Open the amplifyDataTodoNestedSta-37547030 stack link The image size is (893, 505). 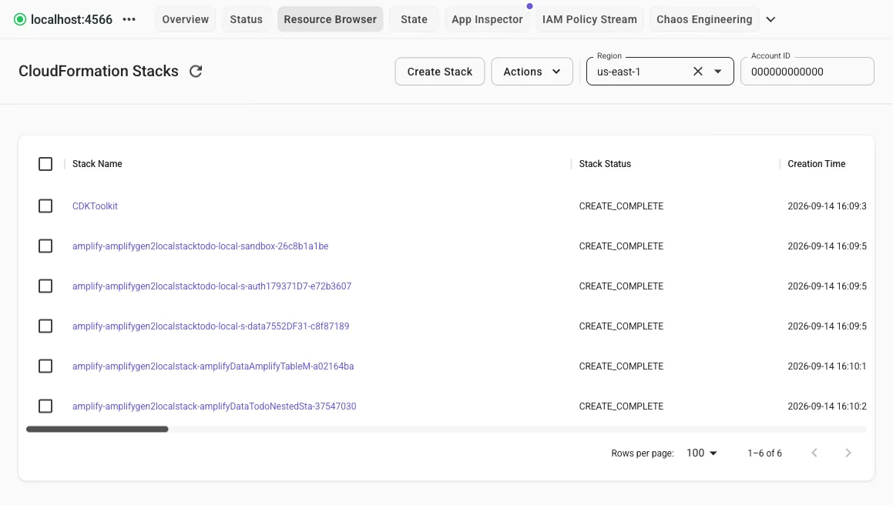tap(214, 406)
